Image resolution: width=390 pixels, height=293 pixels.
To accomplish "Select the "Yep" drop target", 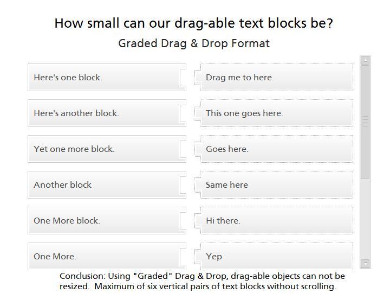I will [276, 256].
